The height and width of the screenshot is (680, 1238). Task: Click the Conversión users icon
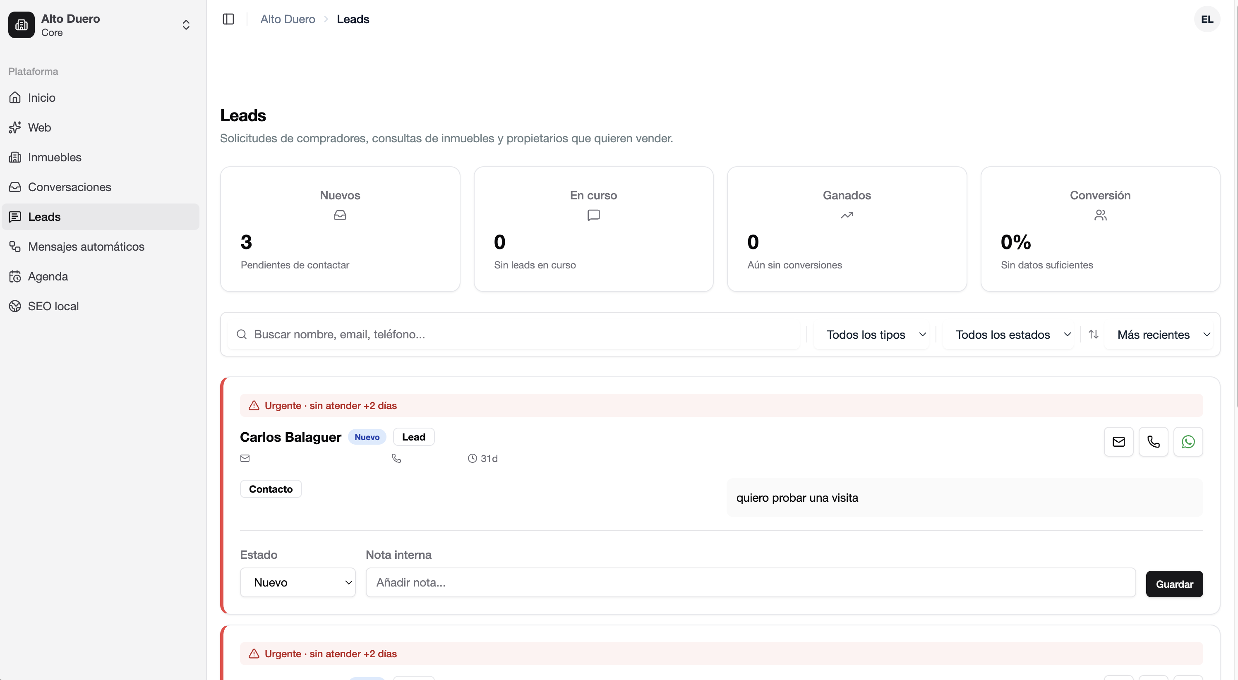(x=1100, y=215)
